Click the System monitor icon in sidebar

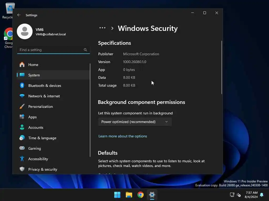pyautogui.click(x=22, y=75)
